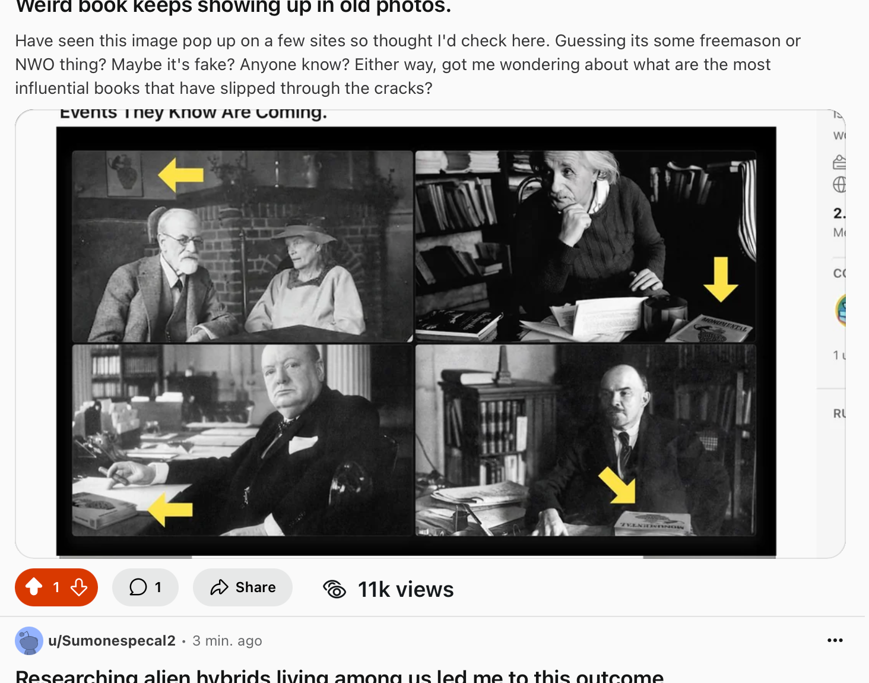Click the Churchill at desk photo
Image resolution: width=869 pixels, height=683 pixels.
tap(242, 440)
